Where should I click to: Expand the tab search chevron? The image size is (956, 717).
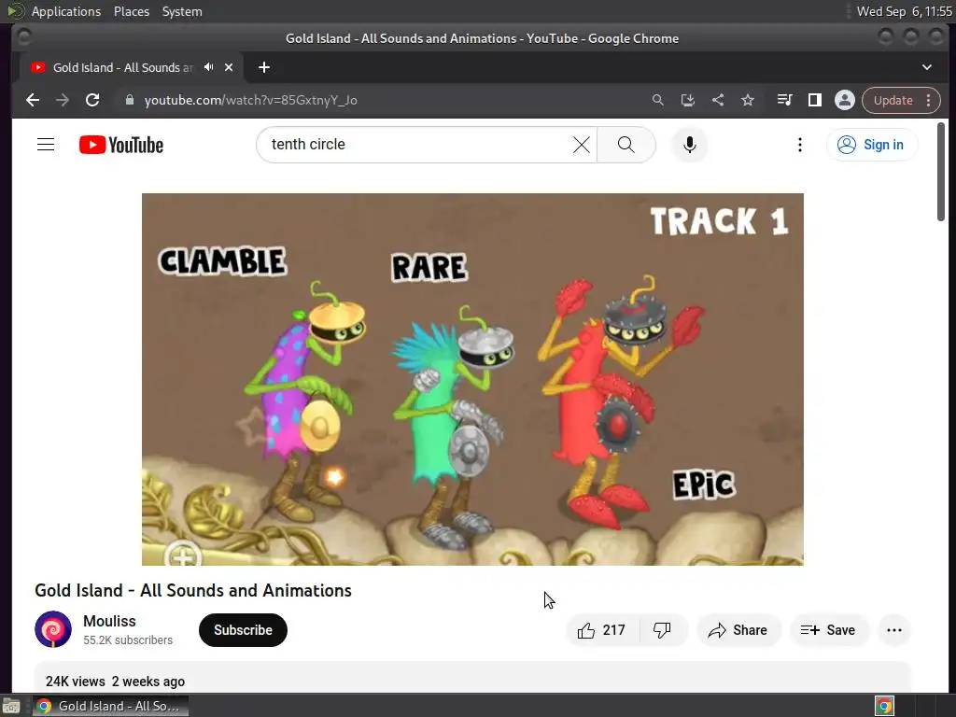(x=927, y=67)
